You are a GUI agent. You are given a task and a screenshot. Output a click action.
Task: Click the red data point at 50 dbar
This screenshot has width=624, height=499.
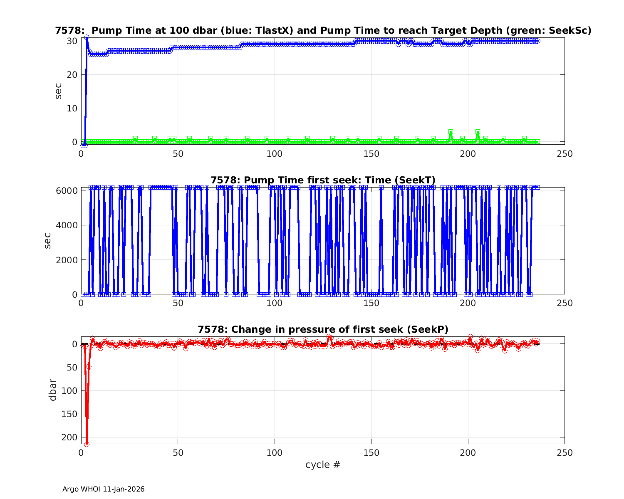(89, 367)
